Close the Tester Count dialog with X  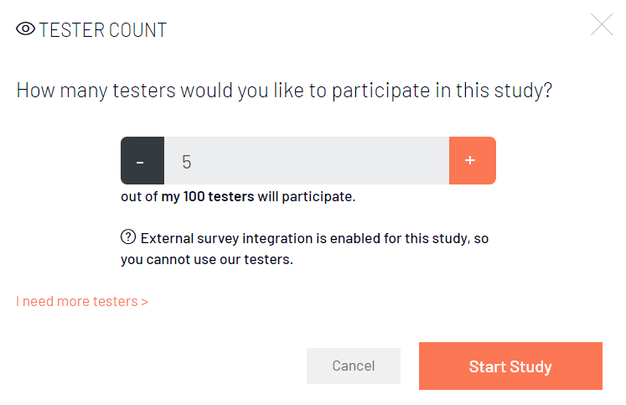pyautogui.click(x=602, y=24)
